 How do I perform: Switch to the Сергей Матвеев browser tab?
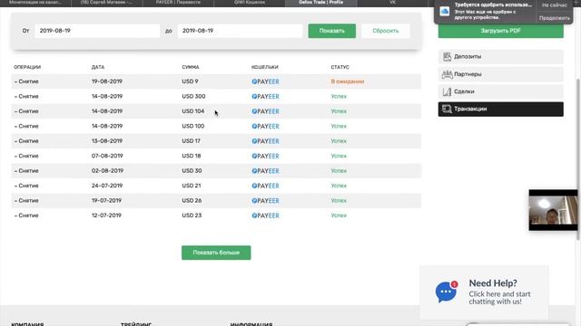[x=106, y=3]
